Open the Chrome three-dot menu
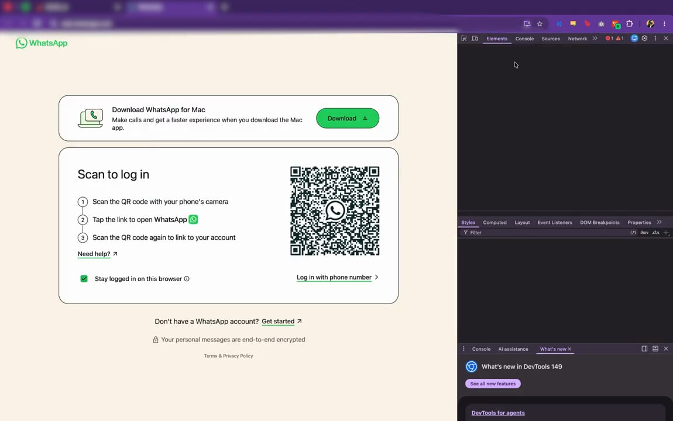Screen dimensions: 673x421 click(x=664, y=23)
